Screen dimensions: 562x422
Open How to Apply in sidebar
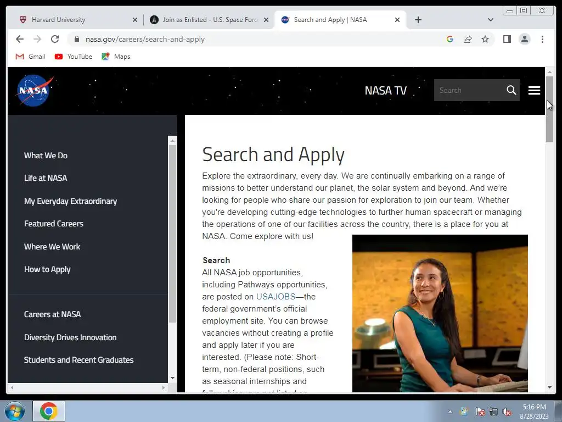[47, 269]
